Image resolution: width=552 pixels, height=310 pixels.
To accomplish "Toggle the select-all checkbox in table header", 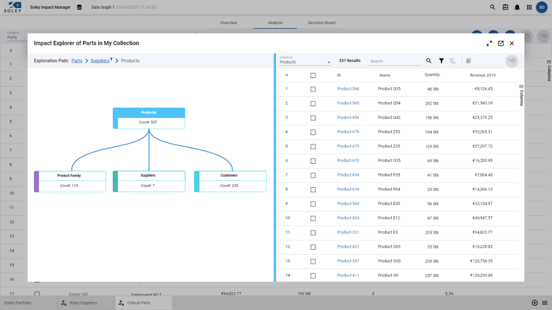I will (x=313, y=75).
